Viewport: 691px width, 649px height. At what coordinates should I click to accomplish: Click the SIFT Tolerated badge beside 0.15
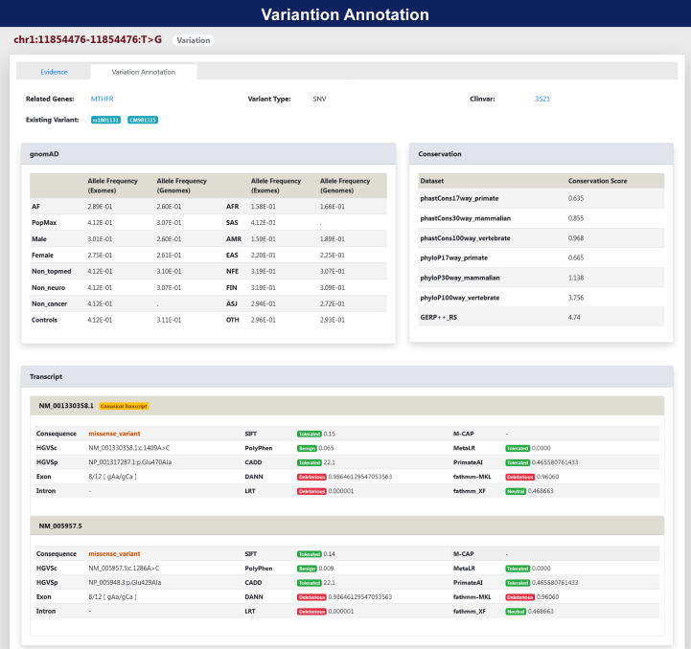(x=310, y=435)
